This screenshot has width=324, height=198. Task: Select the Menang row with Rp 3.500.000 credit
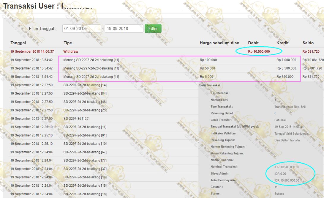pyautogui.click(x=91, y=68)
